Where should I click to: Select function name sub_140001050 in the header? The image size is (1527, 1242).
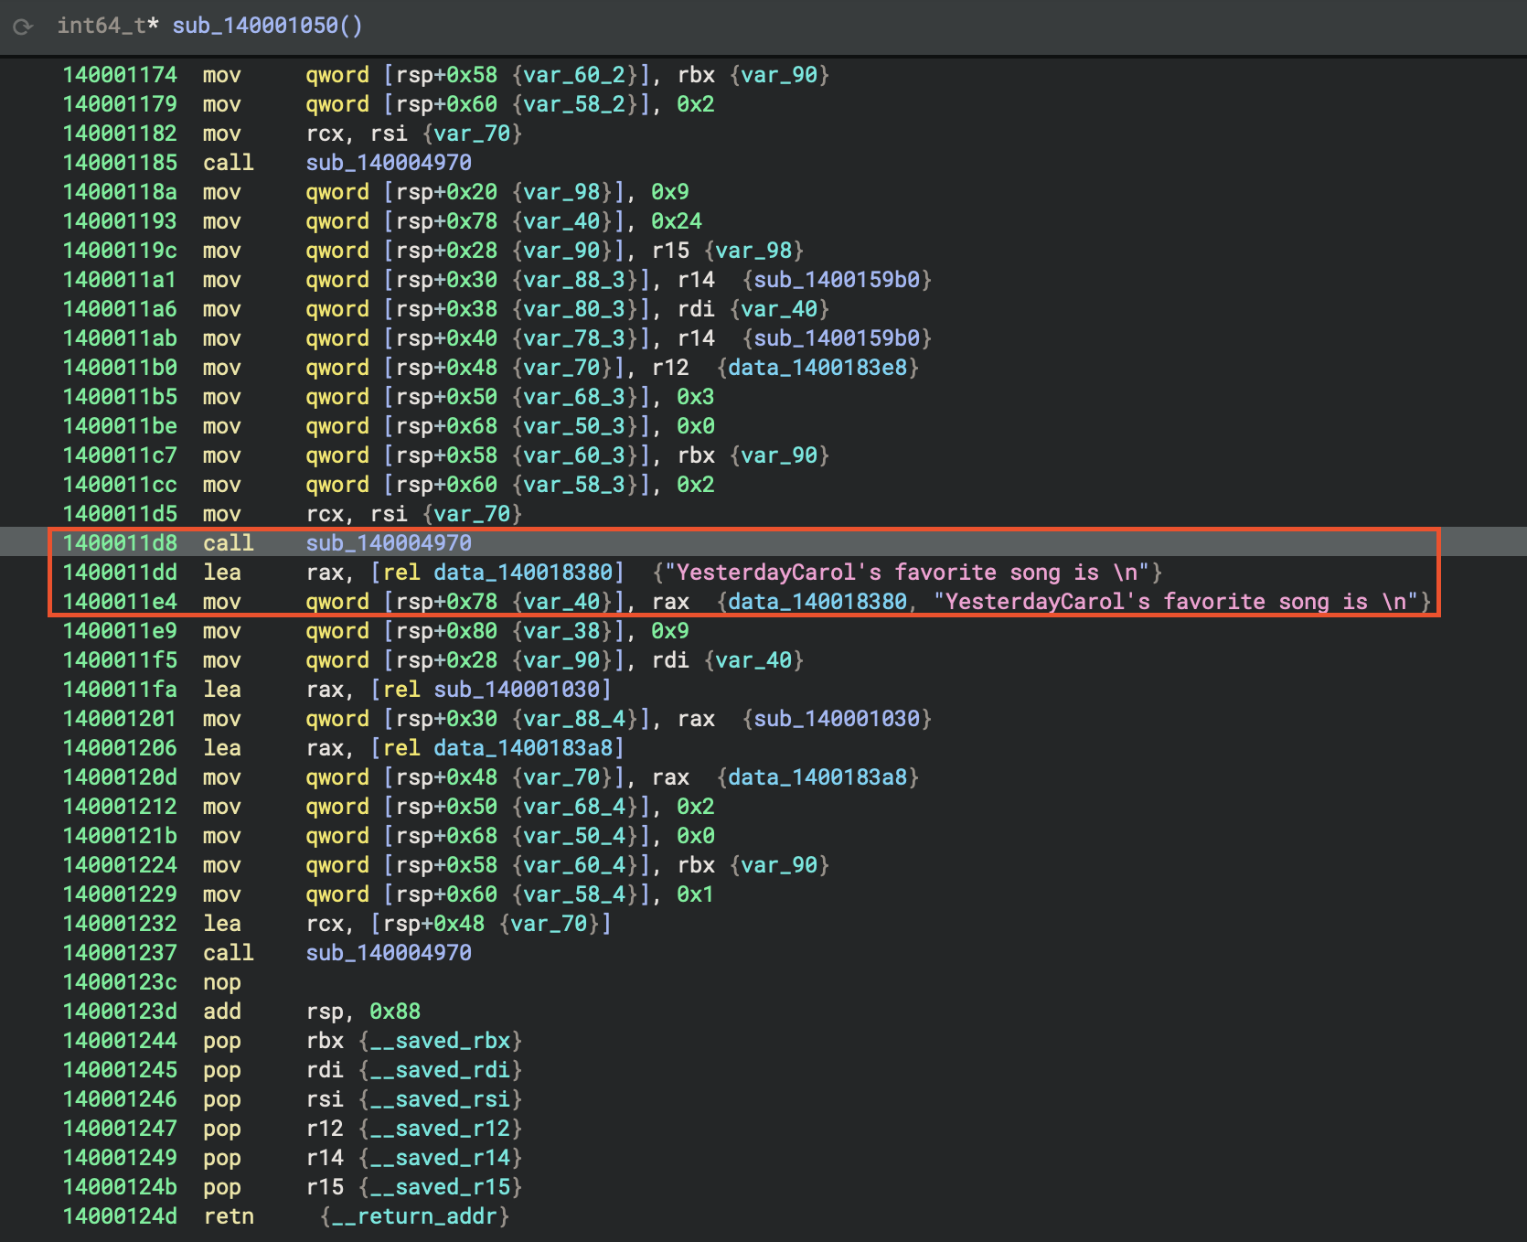(256, 26)
